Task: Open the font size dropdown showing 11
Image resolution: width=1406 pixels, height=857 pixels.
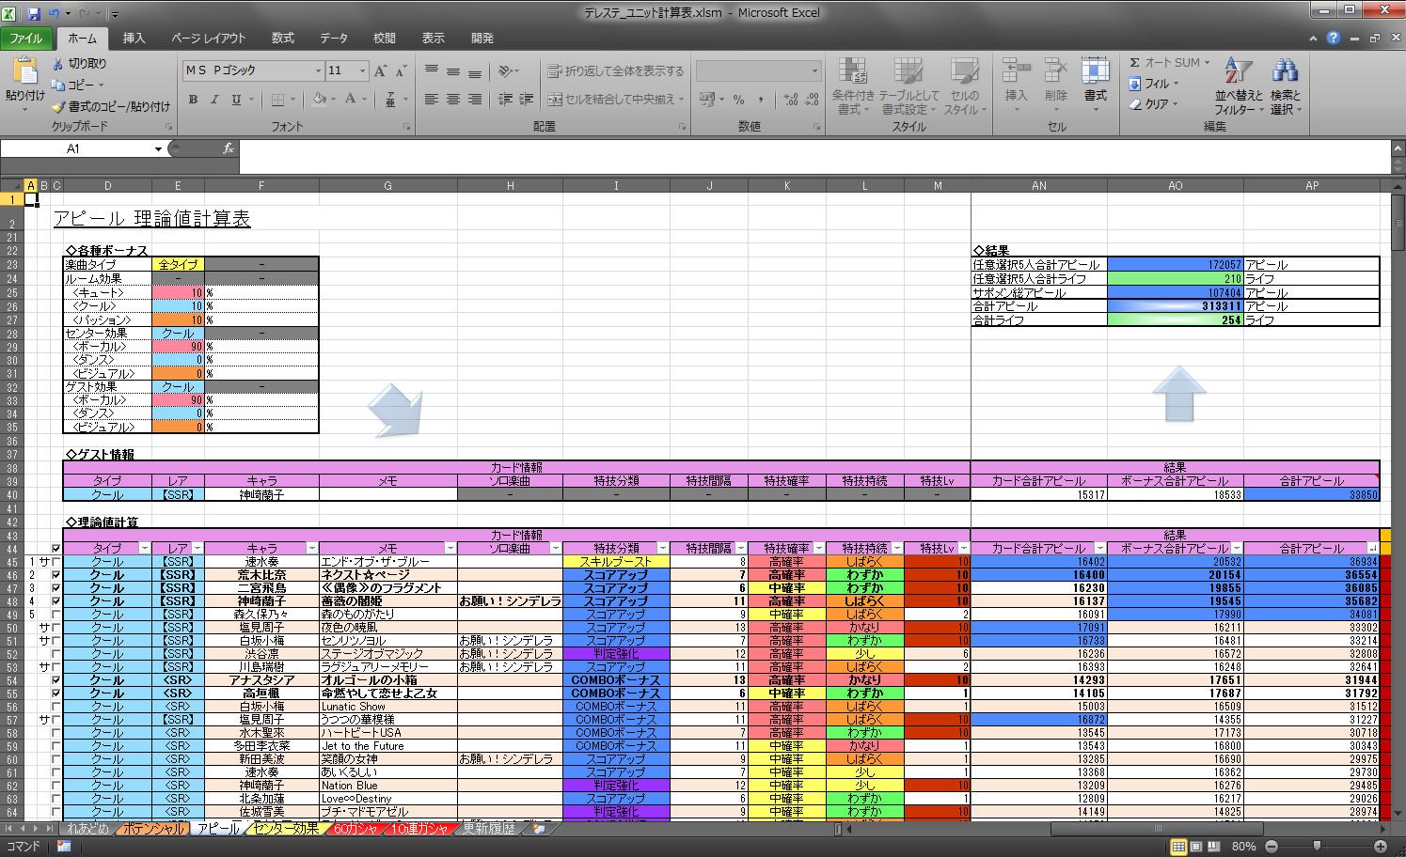Action: pos(362,71)
